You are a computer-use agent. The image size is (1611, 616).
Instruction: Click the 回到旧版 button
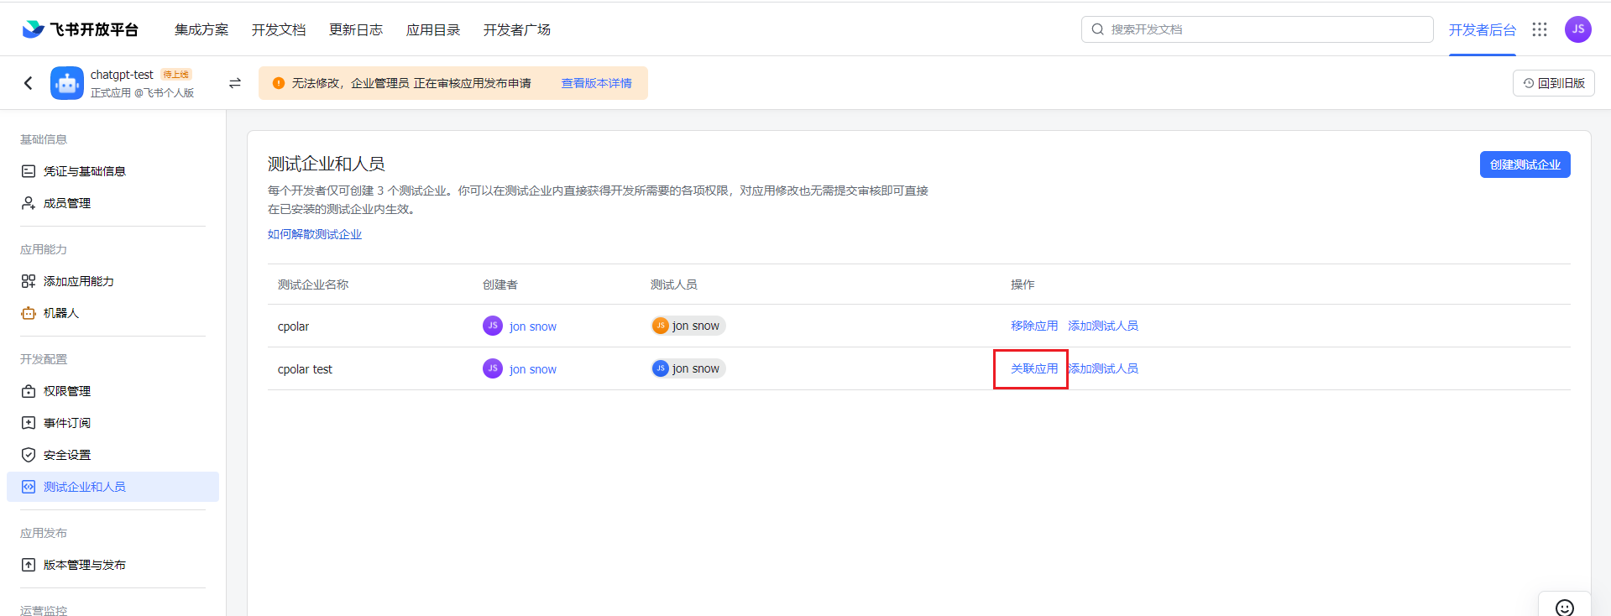[x=1554, y=83]
